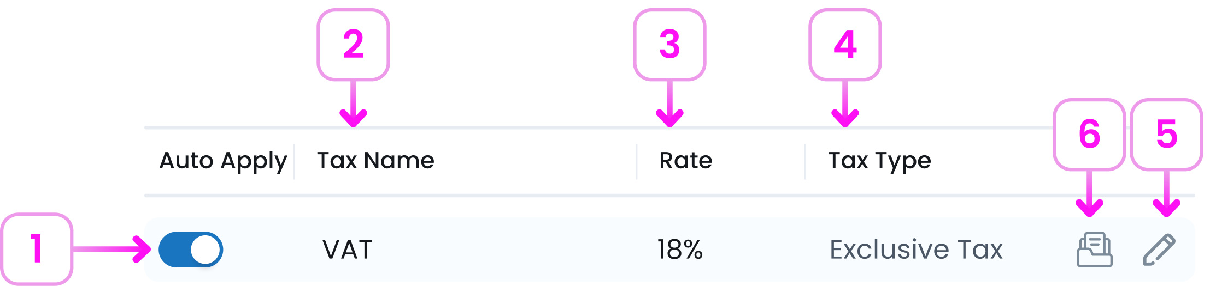Image resolution: width=1210 pixels, height=286 pixels.
Task: Click the Exclusive Tax type cell
Action: tap(916, 250)
